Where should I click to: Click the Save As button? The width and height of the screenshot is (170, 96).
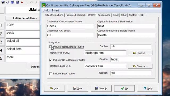click(101, 88)
